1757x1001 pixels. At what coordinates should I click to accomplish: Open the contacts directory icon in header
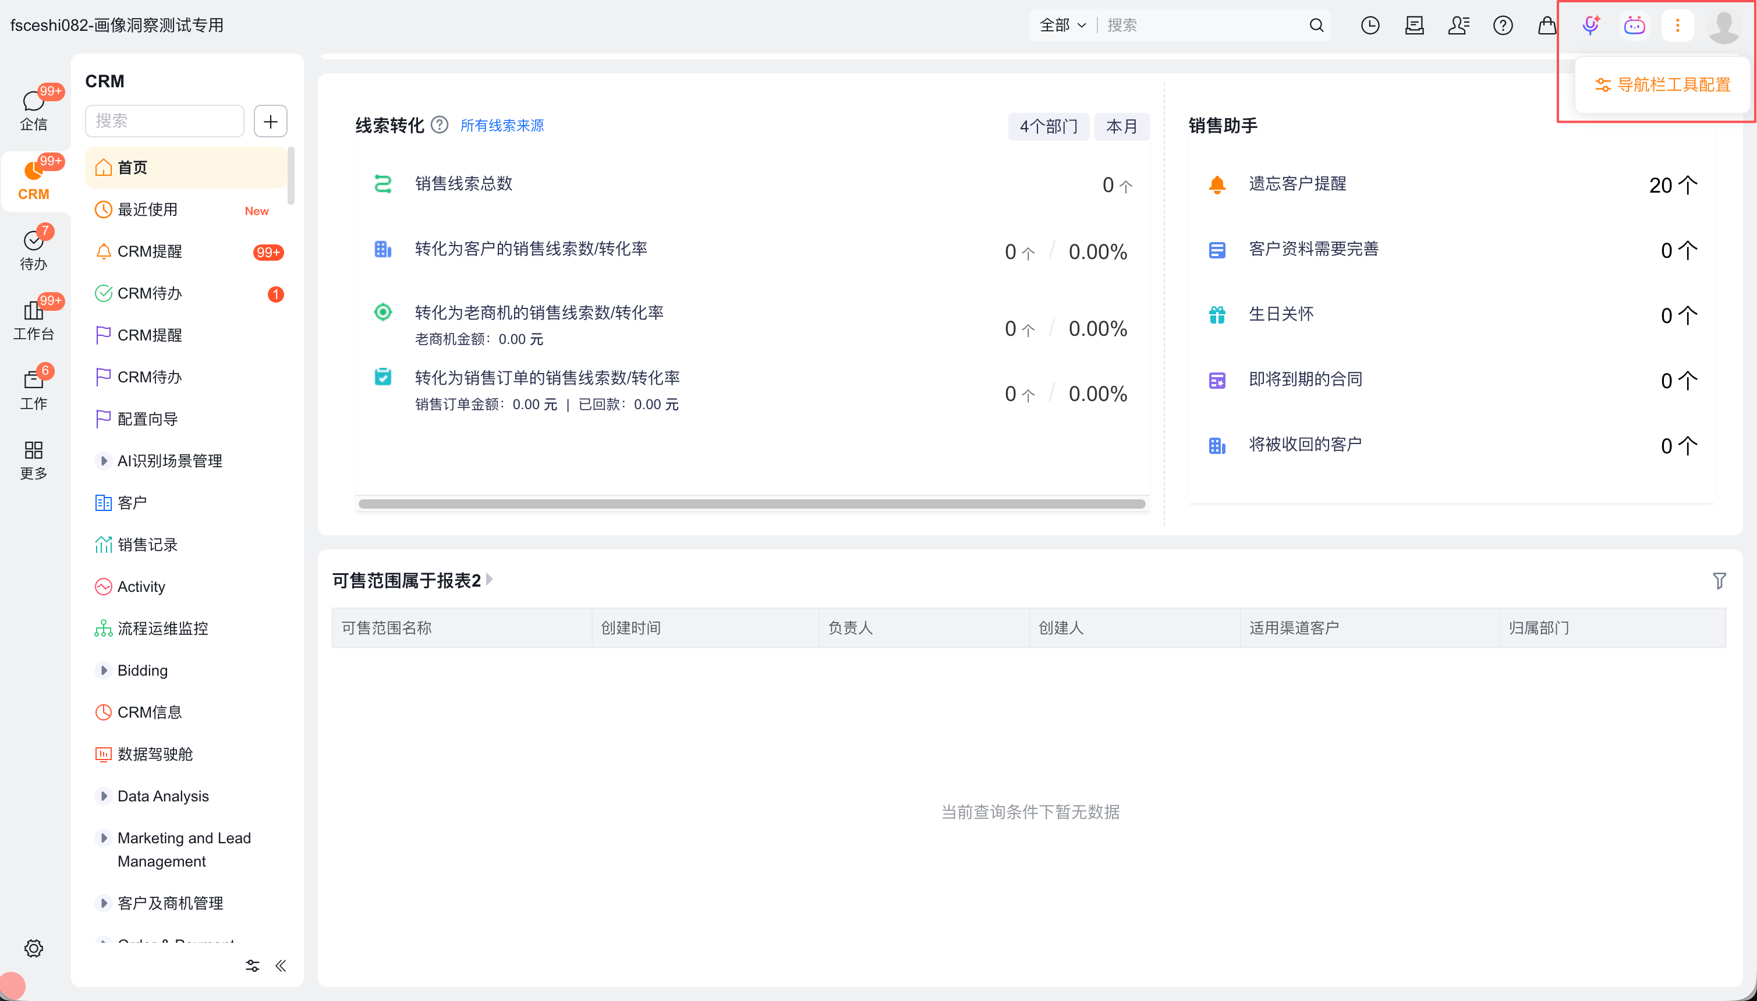pyautogui.click(x=1458, y=26)
